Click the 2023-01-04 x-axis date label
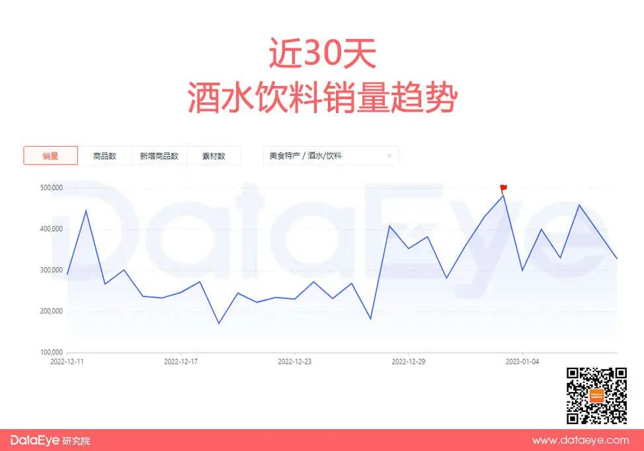644x451 pixels. point(522,362)
